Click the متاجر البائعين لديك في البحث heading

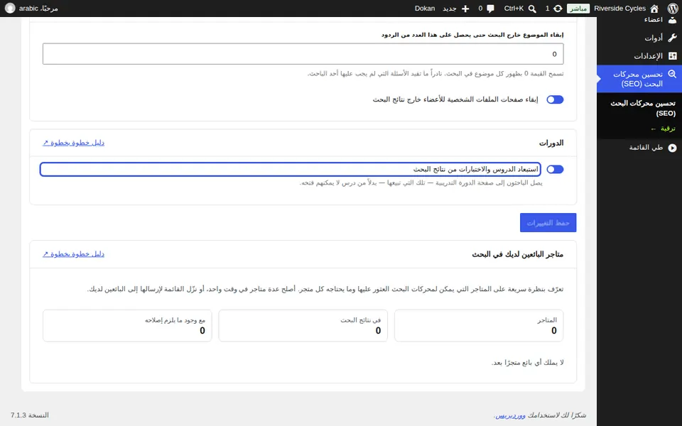click(518, 254)
